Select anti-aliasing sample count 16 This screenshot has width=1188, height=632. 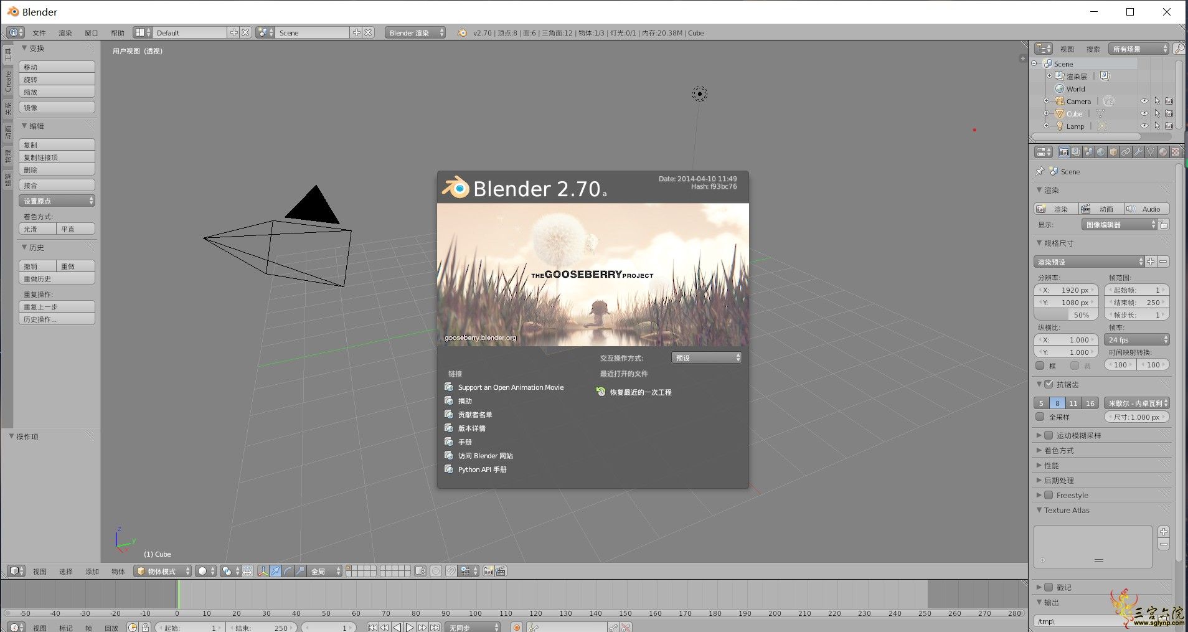pos(1090,403)
